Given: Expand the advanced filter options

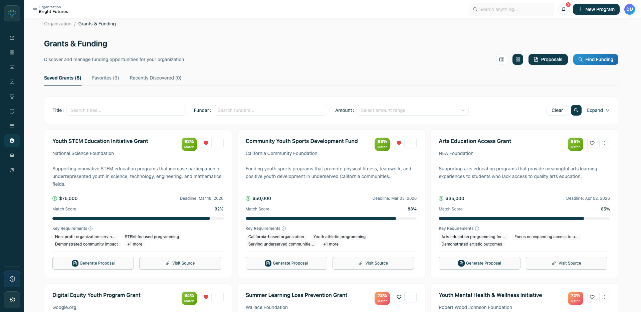Looking at the screenshot, I should click(598, 110).
